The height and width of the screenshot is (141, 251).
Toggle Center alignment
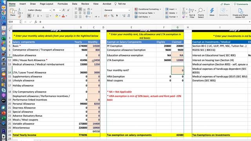click(80, 13)
